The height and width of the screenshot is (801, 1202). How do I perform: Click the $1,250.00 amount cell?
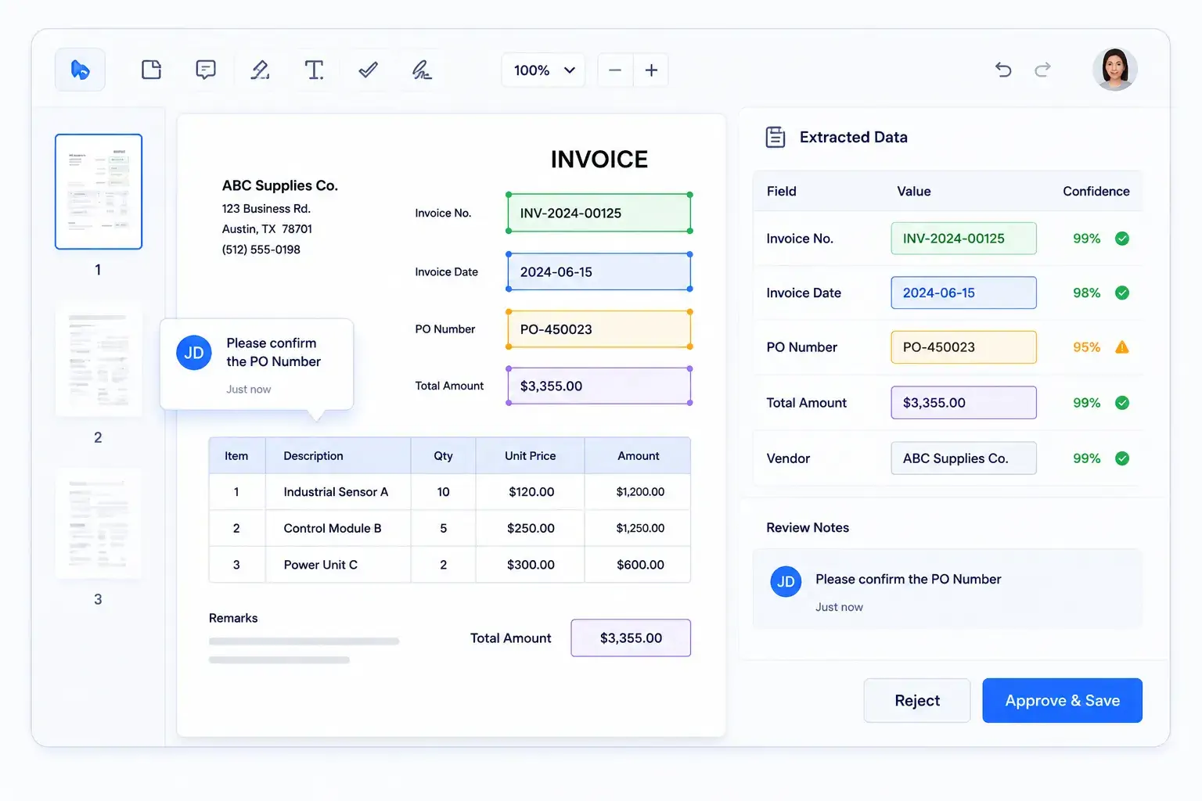(639, 528)
